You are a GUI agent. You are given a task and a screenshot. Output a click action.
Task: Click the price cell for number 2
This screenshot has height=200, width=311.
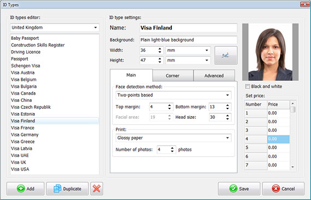tap(278, 122)
